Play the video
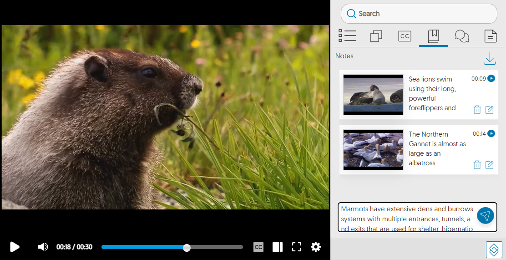The width and height of the screenshot is (506, 260). pos(15,247)
